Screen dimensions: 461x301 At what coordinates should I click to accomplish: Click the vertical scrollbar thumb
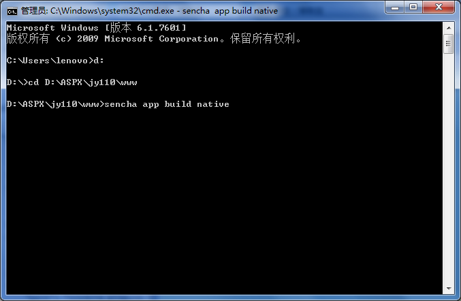point(449,44)
